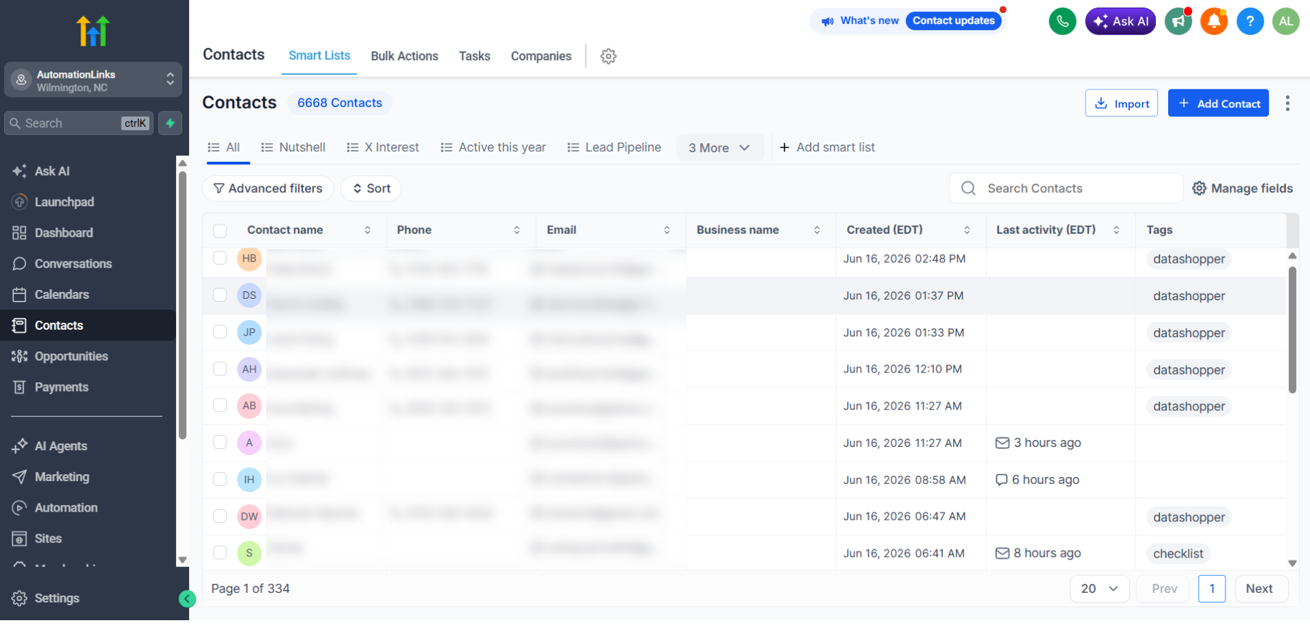Click the sidebar Search box

[78, 123]
